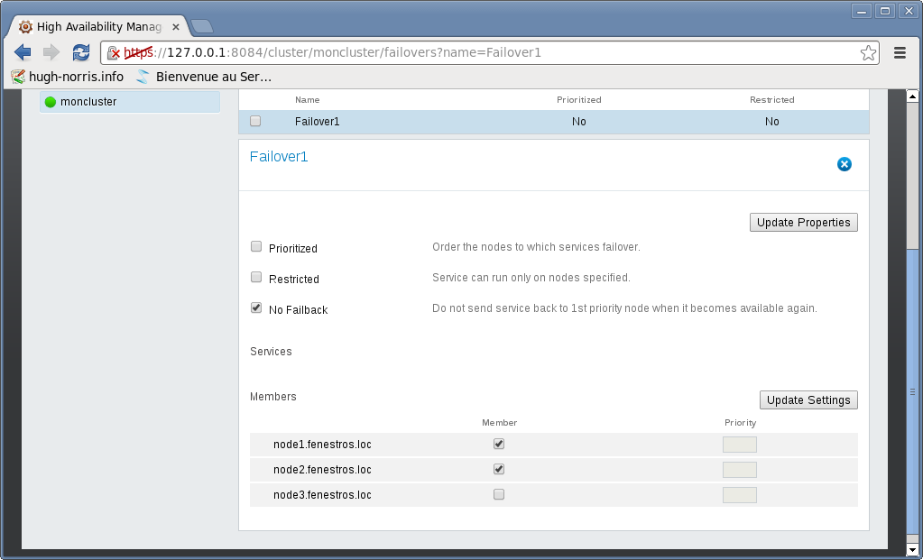Close the Failover1 details panel
The height and width of the screenshot is (560, 923).
[x=844, y=164]
